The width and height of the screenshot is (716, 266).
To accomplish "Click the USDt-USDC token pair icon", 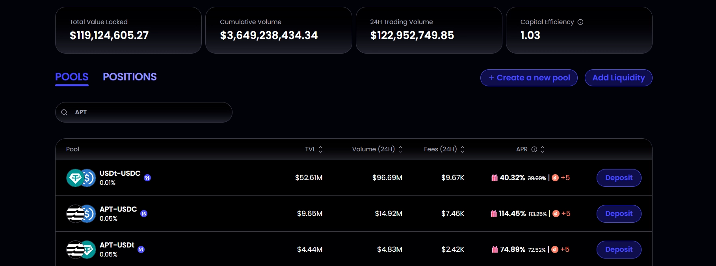I will coord(81,178).
